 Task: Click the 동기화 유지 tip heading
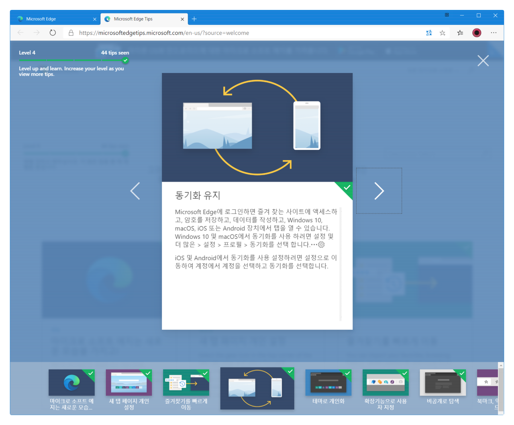198,196
